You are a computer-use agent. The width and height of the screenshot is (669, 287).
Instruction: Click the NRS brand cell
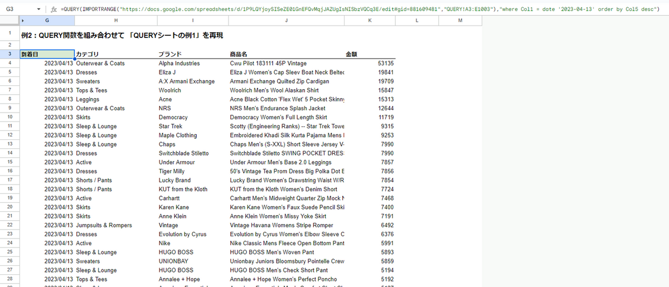pyautogui.click(x=192, y=108)
